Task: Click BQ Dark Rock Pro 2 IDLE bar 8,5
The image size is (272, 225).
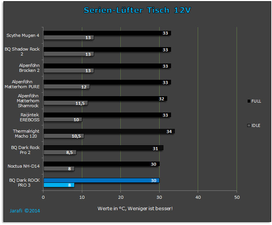Action: pos(60,152)
